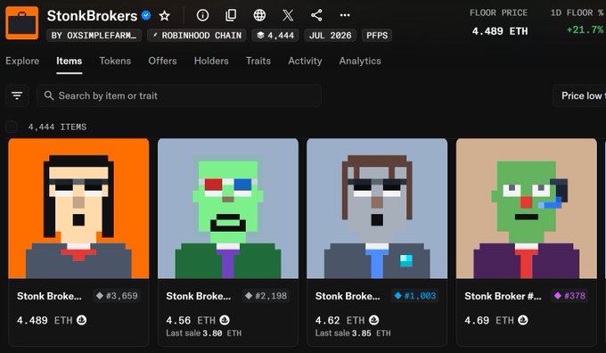This screenshot has height=353, width=606.
Task: Open the gray-faced brown hair broker image
Action: (377, 209)
